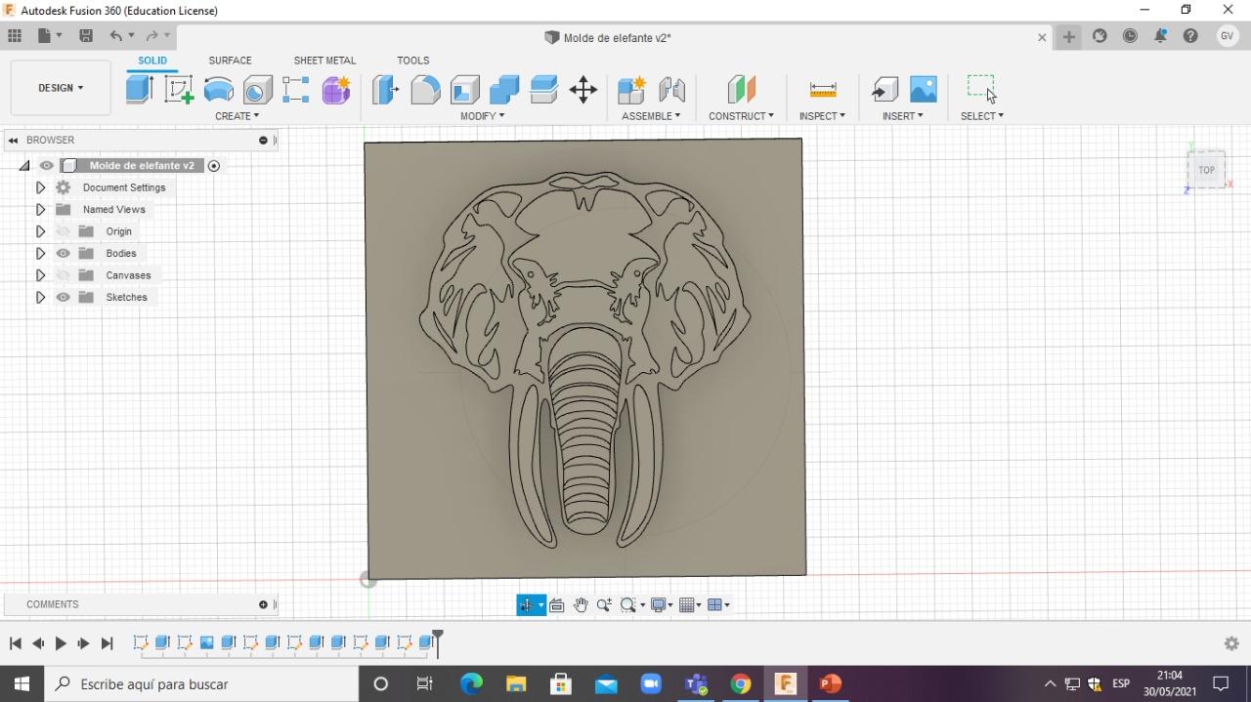Select the Press Pull tool
Screen dimensions: 1251x702
tap(386, 89)
